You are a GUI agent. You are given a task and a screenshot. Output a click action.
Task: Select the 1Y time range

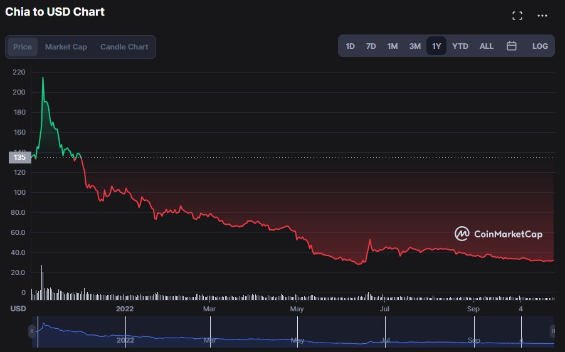[x=436, y=46]
